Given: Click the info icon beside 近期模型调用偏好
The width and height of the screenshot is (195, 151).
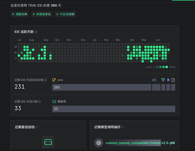Looking at the screenshot, I should click(x=122, y=127).
